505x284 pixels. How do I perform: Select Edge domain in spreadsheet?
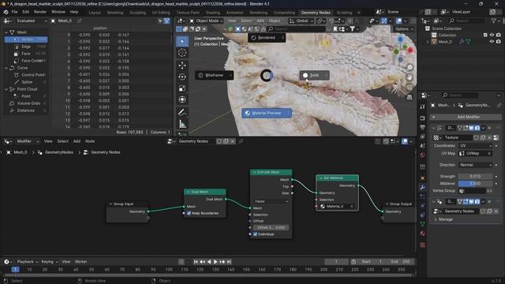click(x=26, y=47)
